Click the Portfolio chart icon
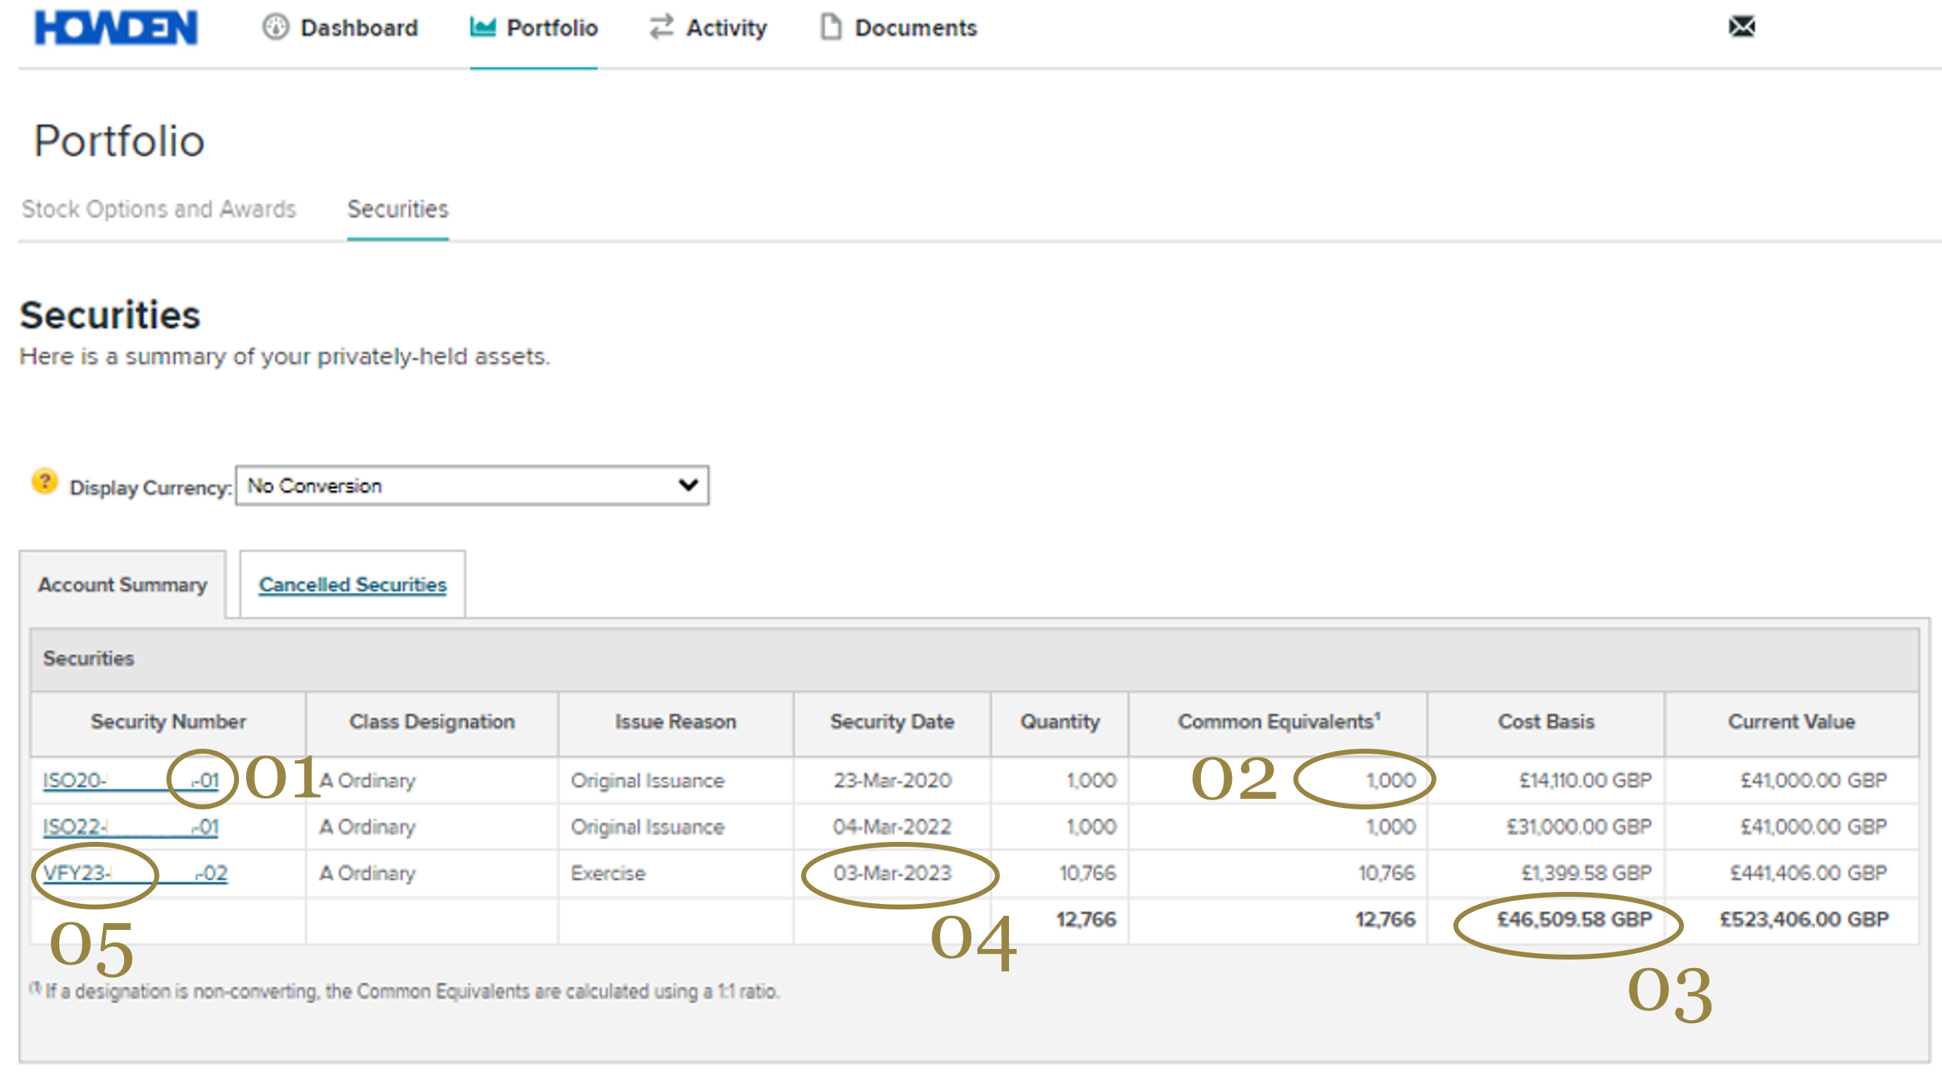This screenshot has height=1078, width=1942. tap(482, 27)
